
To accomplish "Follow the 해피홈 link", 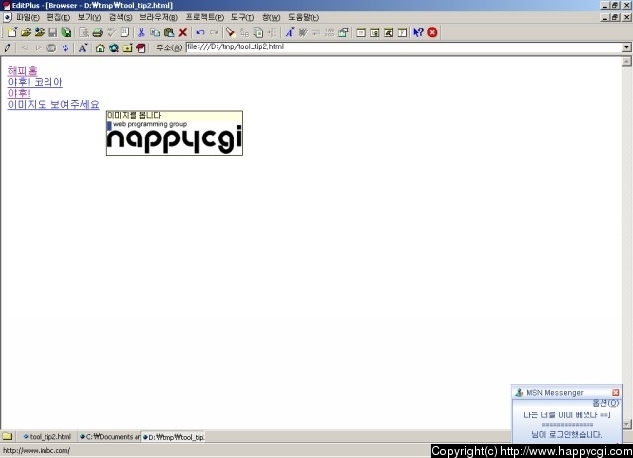I will [x=22, y=71].
